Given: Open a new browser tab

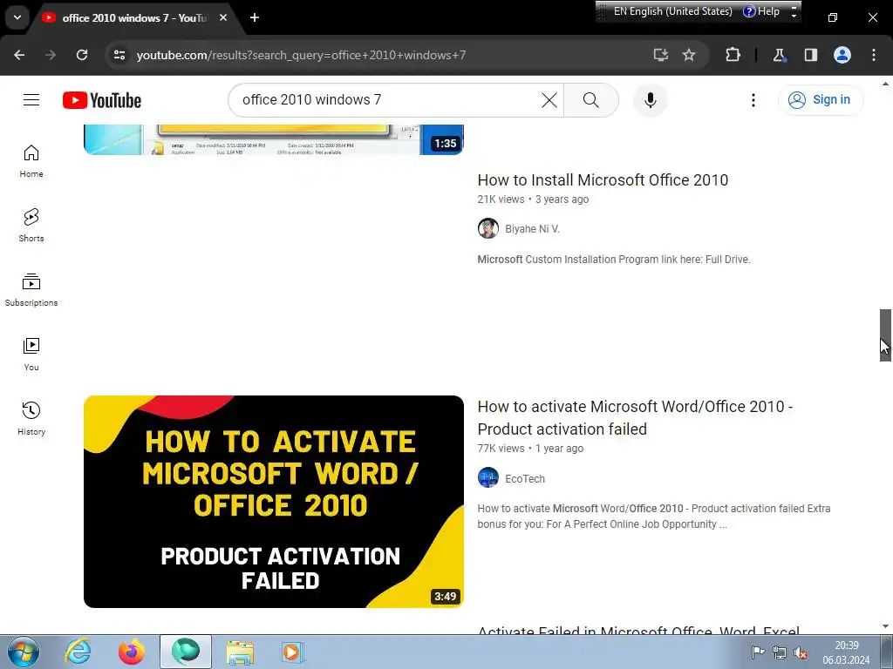Looking at the screenshot, I should [255, 17].
